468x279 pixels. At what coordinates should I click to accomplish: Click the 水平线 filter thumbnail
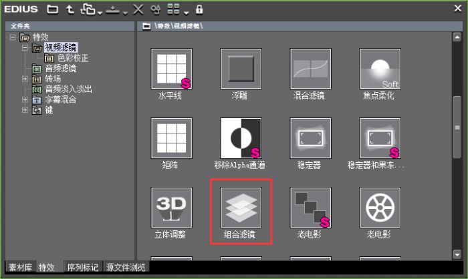click(171, 69)
